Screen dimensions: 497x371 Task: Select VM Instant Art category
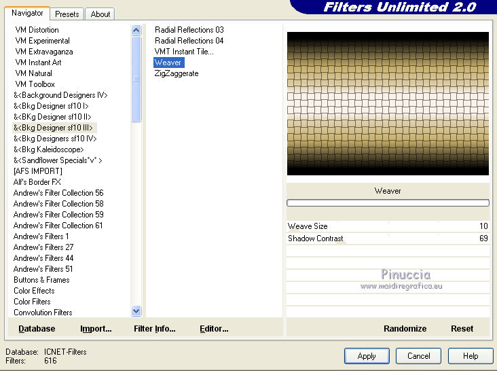click(x=38, y=62)
